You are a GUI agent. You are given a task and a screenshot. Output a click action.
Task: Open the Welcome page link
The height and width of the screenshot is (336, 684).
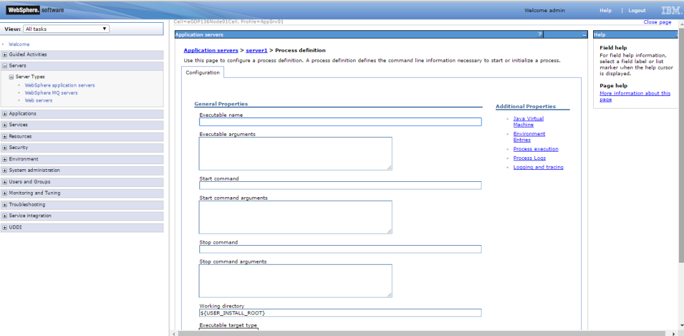click(19, 44)
